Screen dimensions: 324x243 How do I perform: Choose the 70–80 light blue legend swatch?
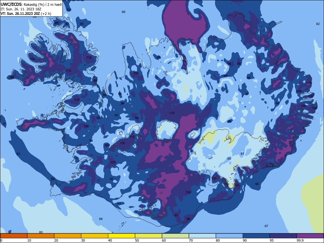(202, 236)
